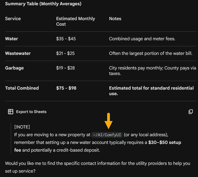This screenshot has height=177, width=198.
Task: Click the $19 - $28 garbage cost cell
Action: 65,68
